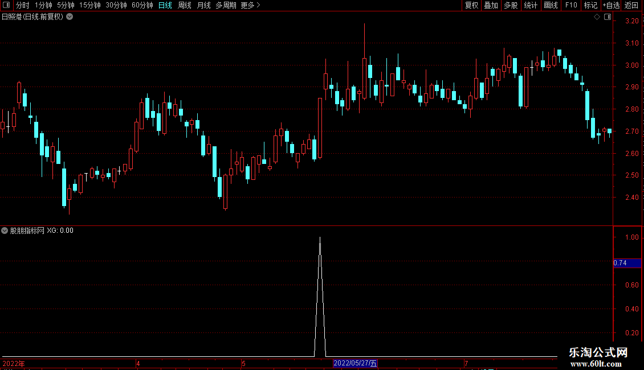Viewport: 644px width, 370px height.
Task: Click the 0.74 highlighted axis value
Action: (627, 263)
